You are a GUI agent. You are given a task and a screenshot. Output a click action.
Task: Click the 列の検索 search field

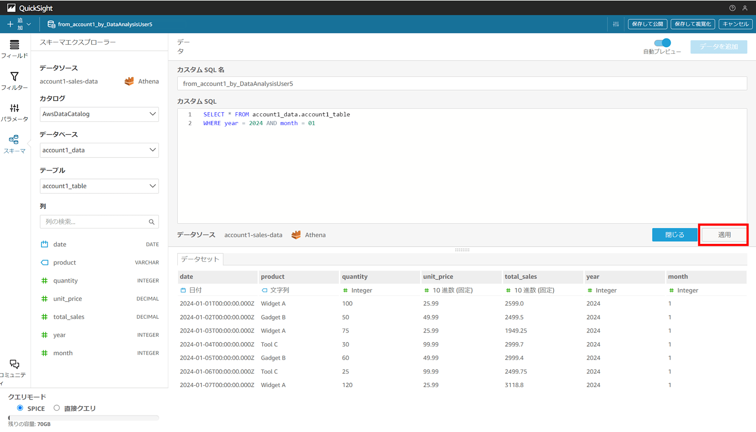click(99, 222)
